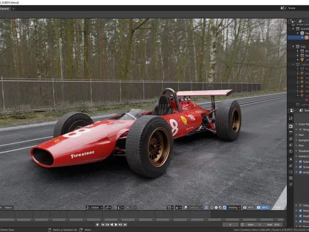Switch to the General workspace tab
This screenshot has height=232, width=309.
[4, 9]
